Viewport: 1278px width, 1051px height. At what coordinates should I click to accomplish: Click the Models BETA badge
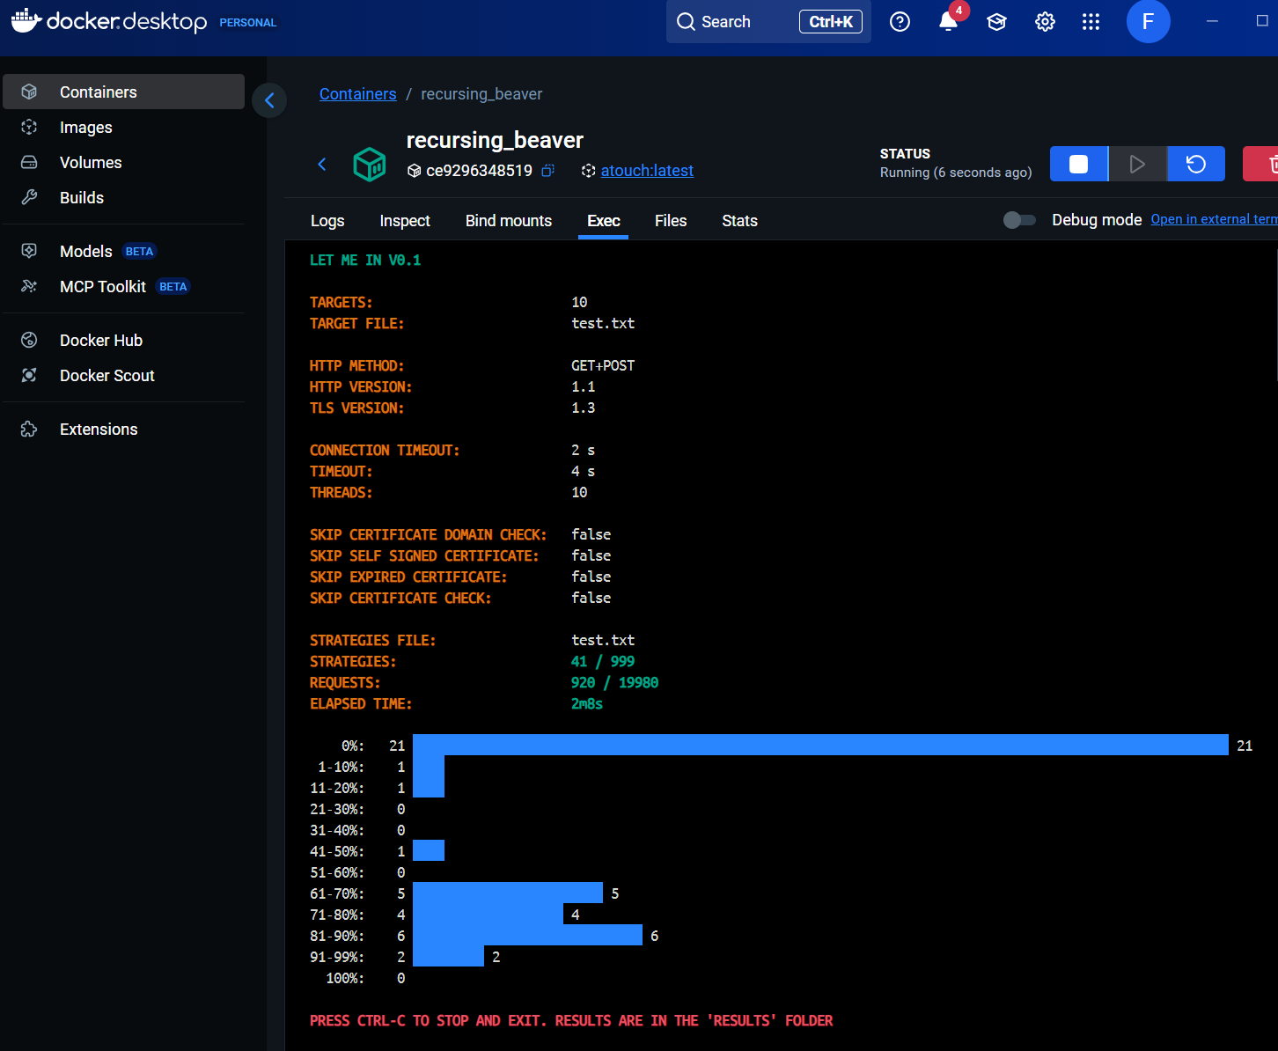tap(139, 252)
